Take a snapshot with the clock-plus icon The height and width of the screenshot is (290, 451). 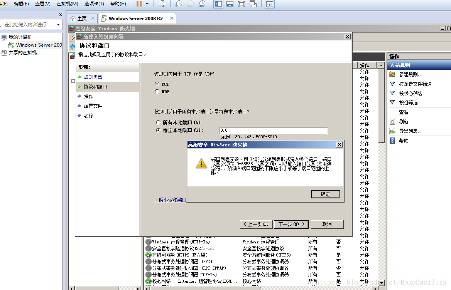179,4
